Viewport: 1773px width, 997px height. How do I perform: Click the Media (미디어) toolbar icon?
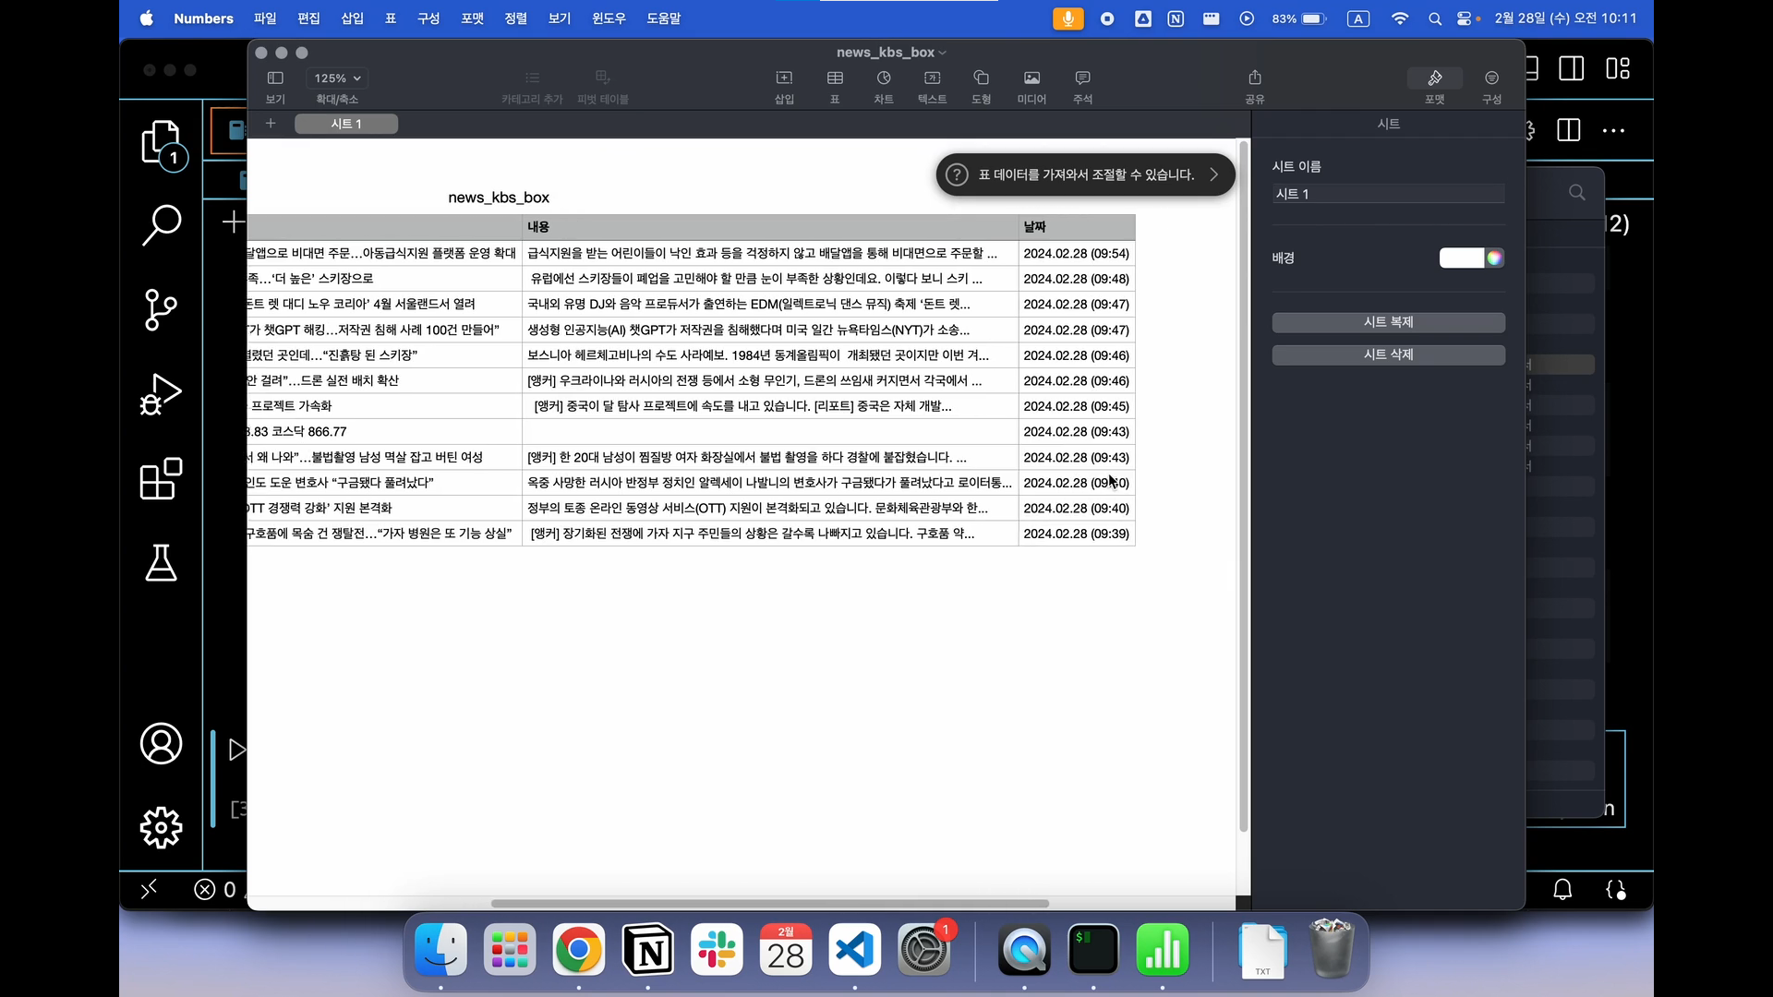tap(1031, 78)
